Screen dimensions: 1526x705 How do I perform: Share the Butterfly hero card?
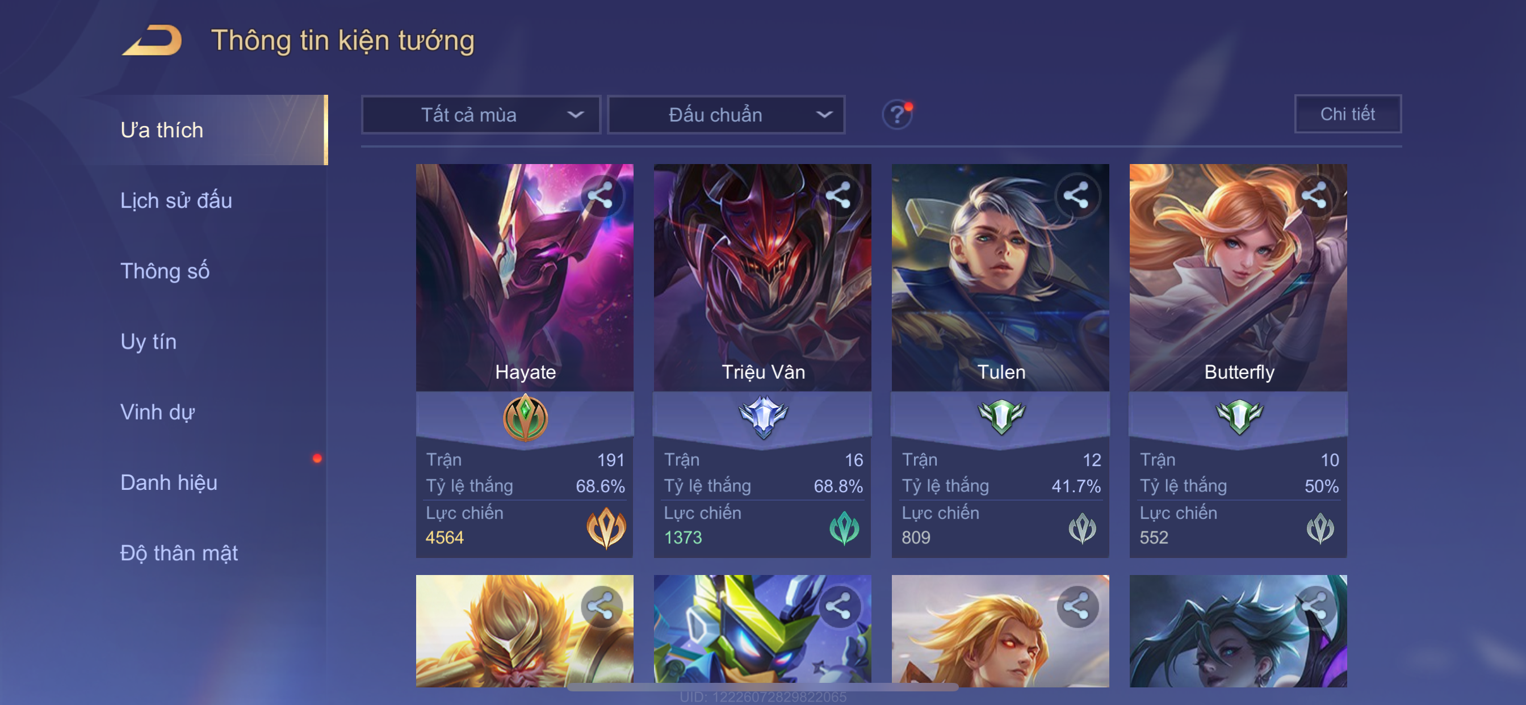tap(1314, 195)
